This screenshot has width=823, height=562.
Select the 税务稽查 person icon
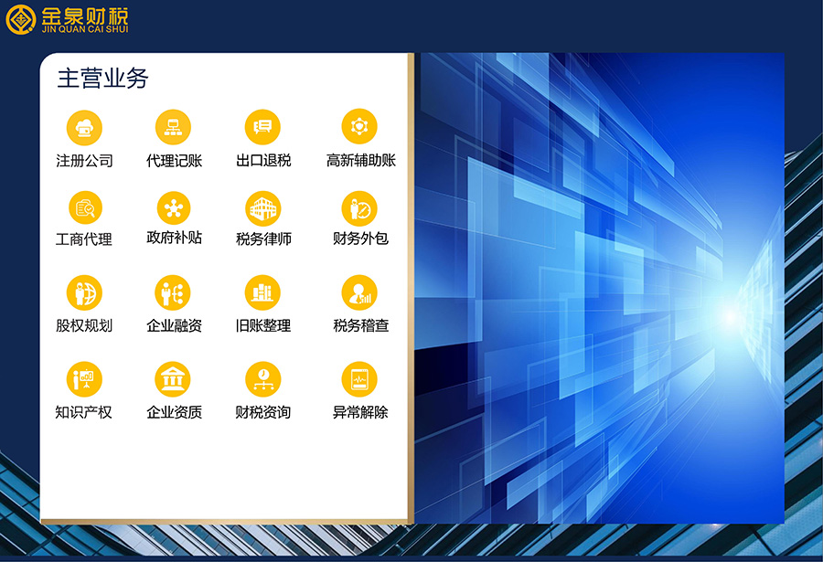coord(359,292)
